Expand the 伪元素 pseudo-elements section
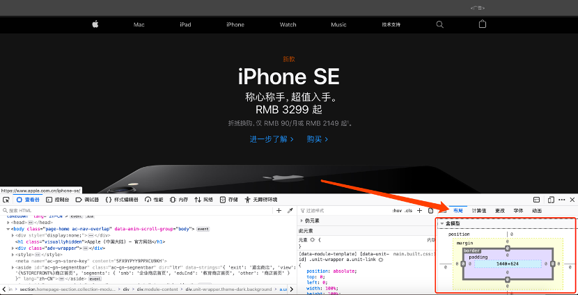Viewport: 578px width, 295px height. [x=302, y=221]
